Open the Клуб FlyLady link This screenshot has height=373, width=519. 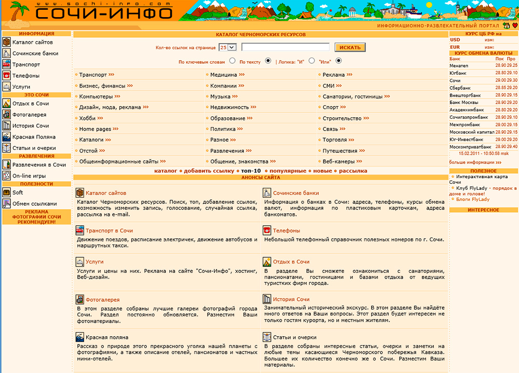[x=472, y=188]
